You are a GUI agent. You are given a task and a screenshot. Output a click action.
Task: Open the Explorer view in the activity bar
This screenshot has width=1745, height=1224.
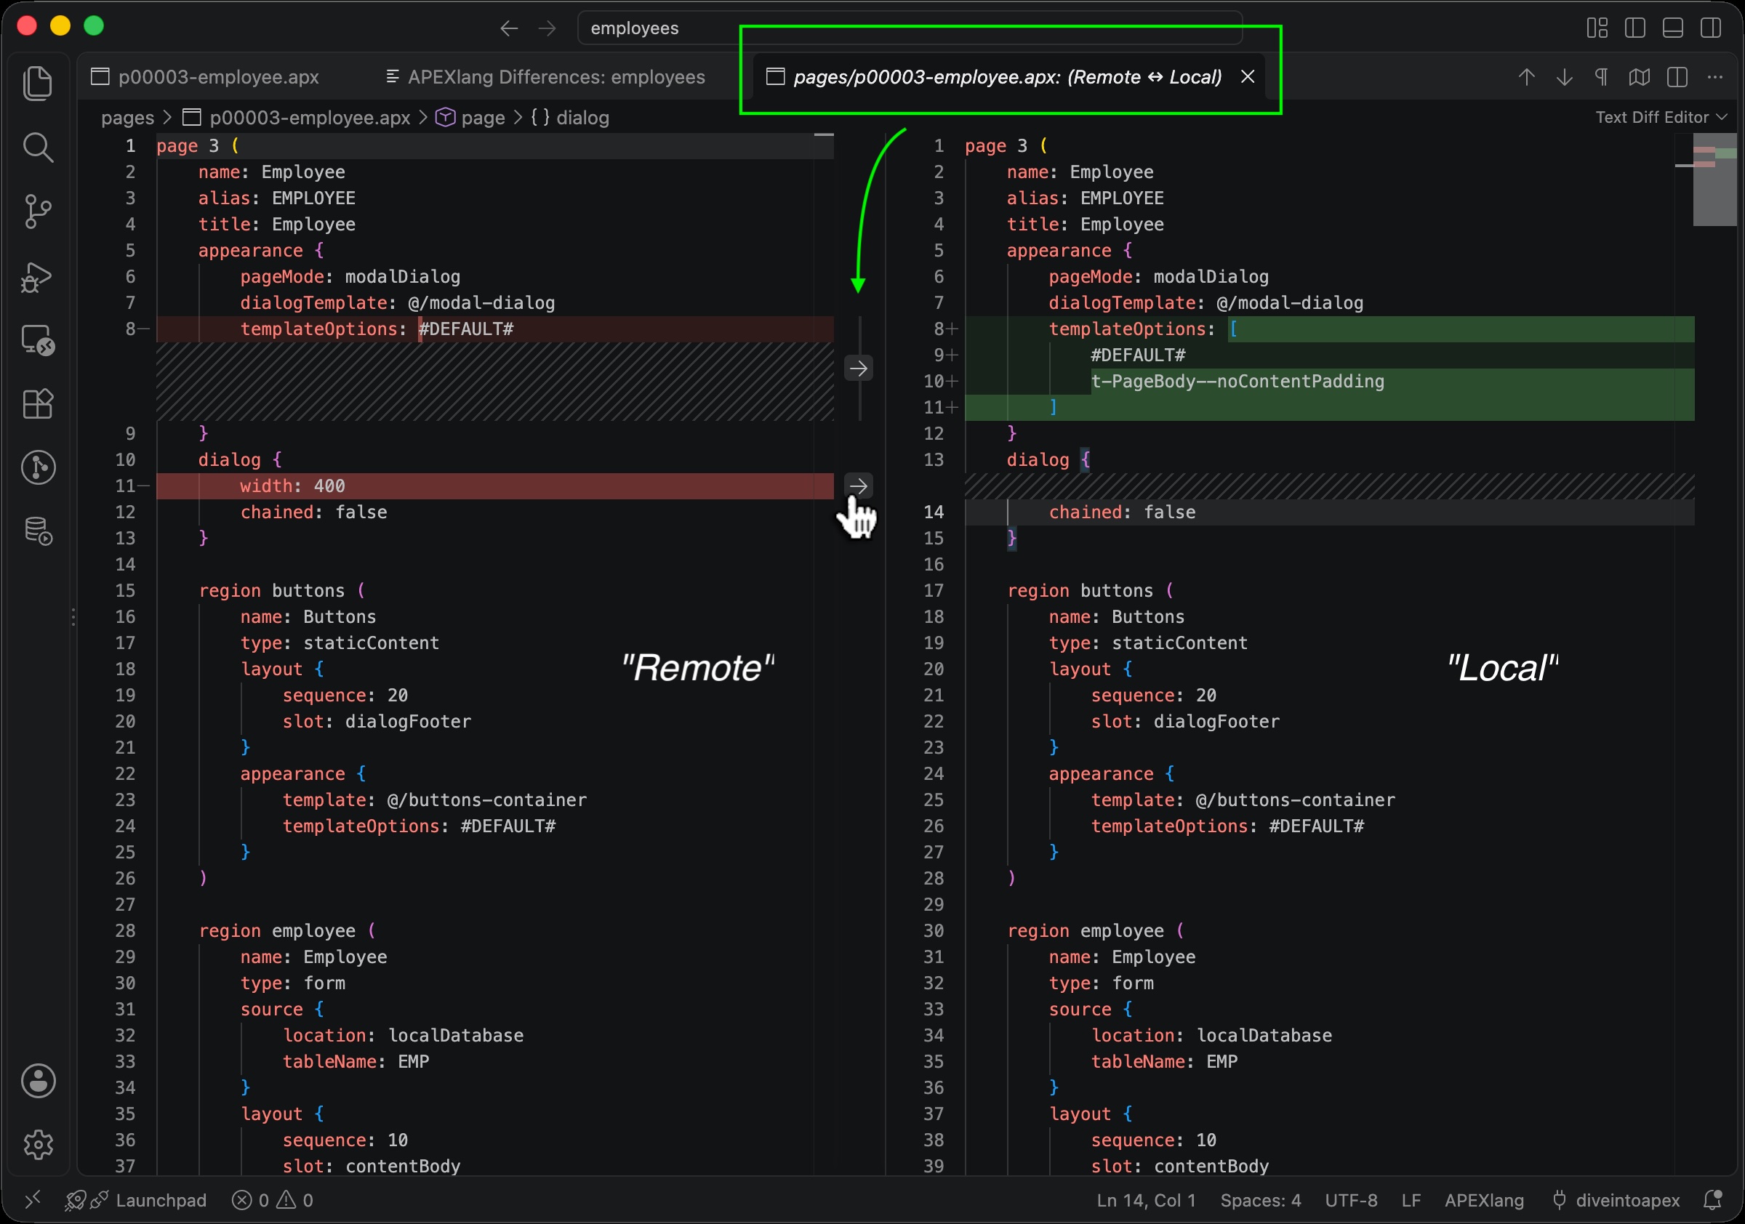click(x=37, y=83)
